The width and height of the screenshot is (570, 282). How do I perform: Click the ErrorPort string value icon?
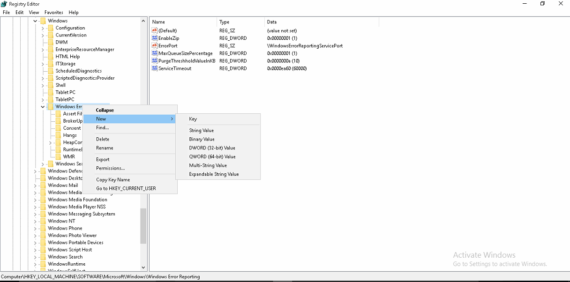155,45
